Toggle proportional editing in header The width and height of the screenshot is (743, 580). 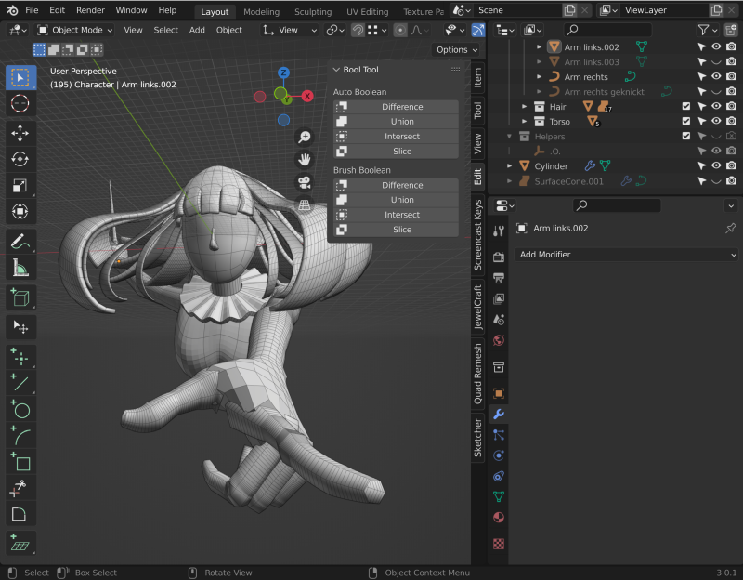point(400,31)
